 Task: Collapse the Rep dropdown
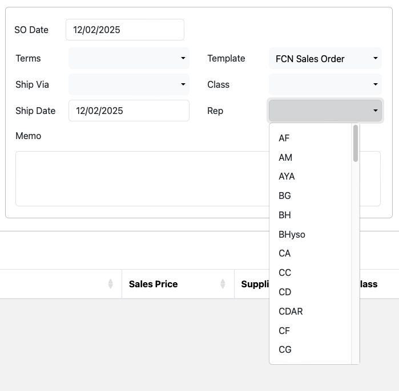(325, 111)
